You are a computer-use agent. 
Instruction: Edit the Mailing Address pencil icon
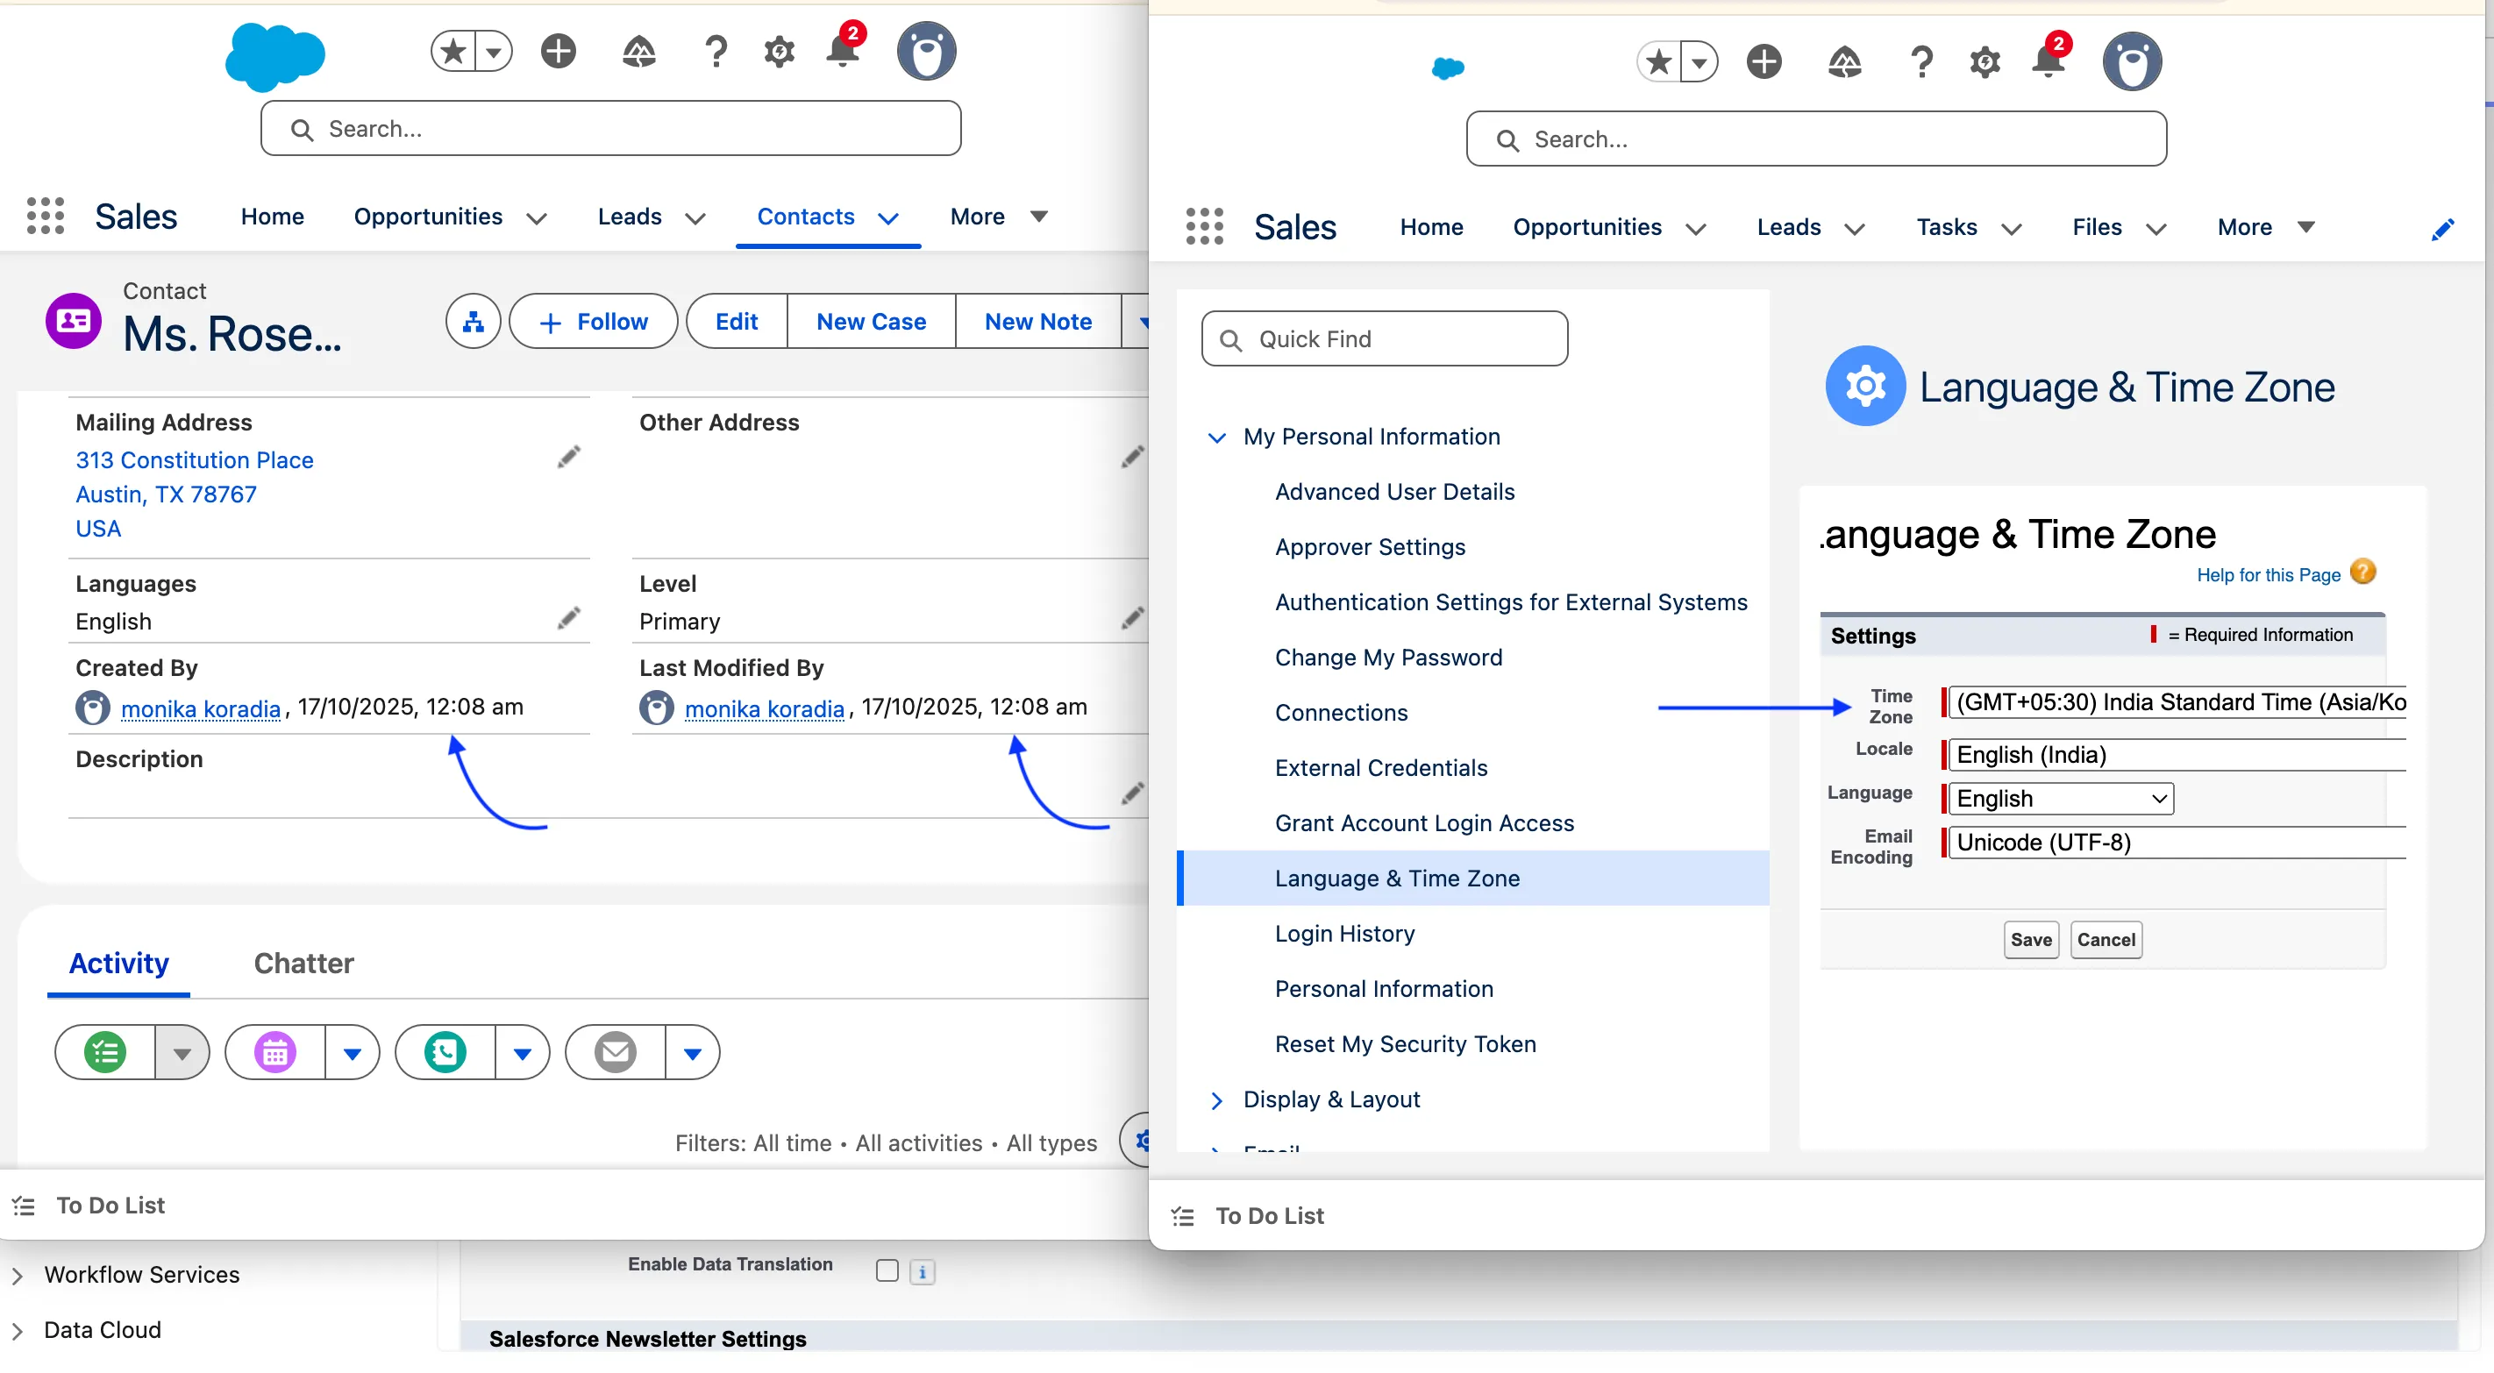(x=568, y=457)
